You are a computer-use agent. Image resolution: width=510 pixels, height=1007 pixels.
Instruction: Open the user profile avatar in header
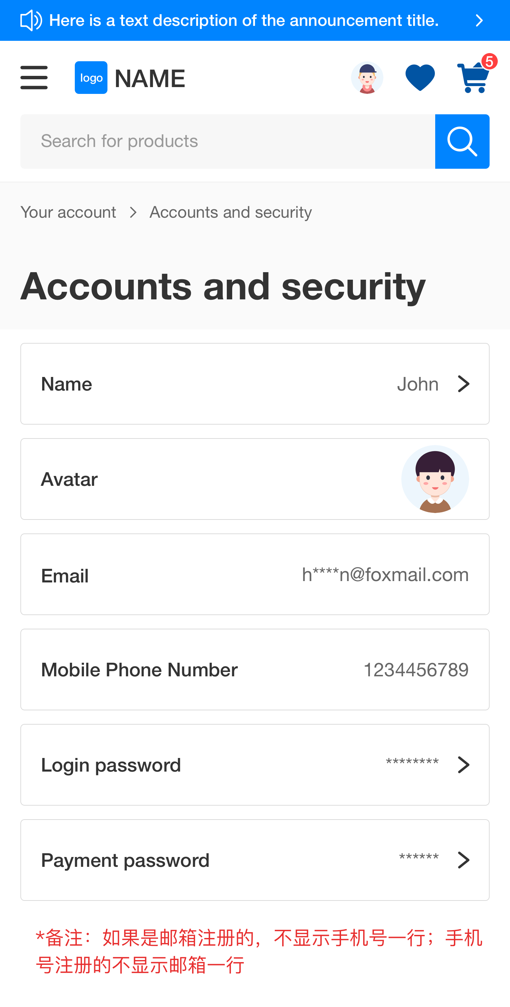[x=367, y=78]
